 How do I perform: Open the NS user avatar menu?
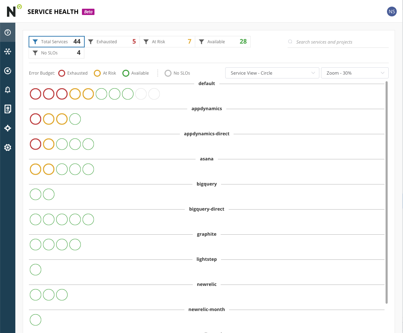point(392,11)
